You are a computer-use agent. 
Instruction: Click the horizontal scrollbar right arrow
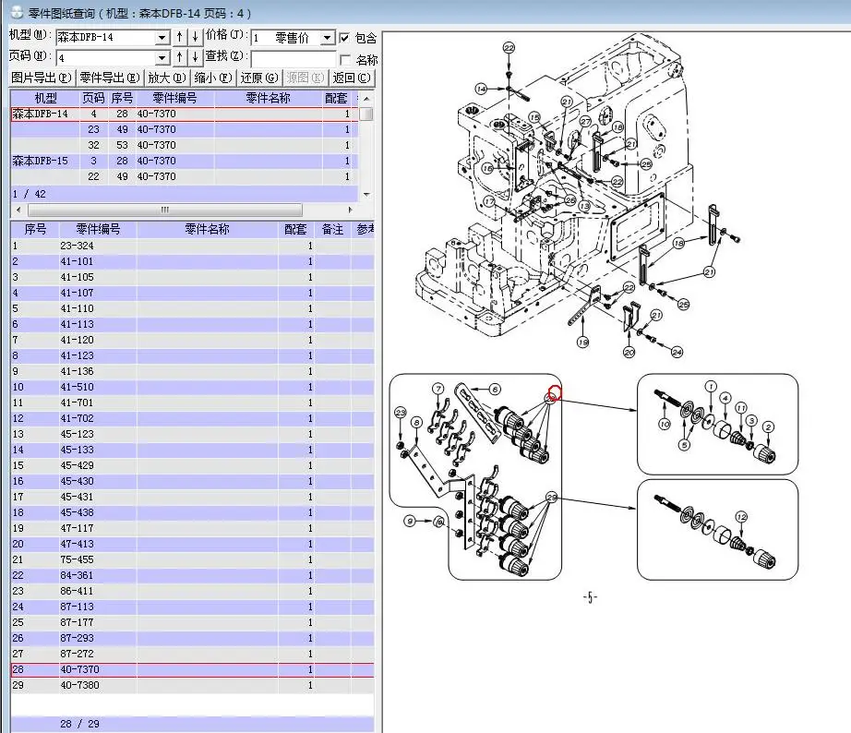(x=350, y=210)
